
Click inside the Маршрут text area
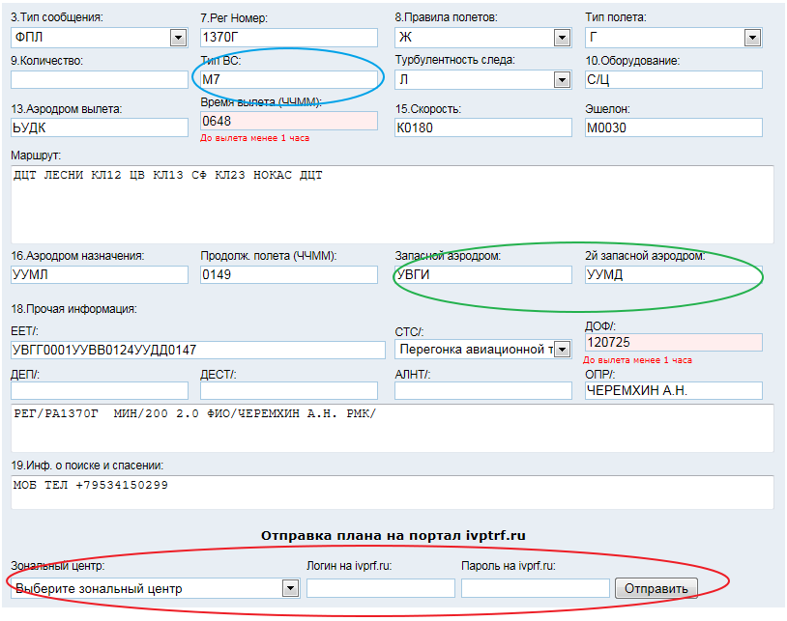pyautogui.click(x=392, y=205)
